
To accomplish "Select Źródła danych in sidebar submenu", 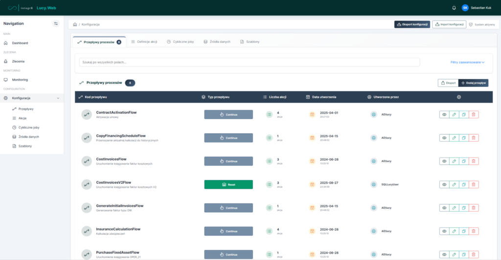I will pos(29,137).
